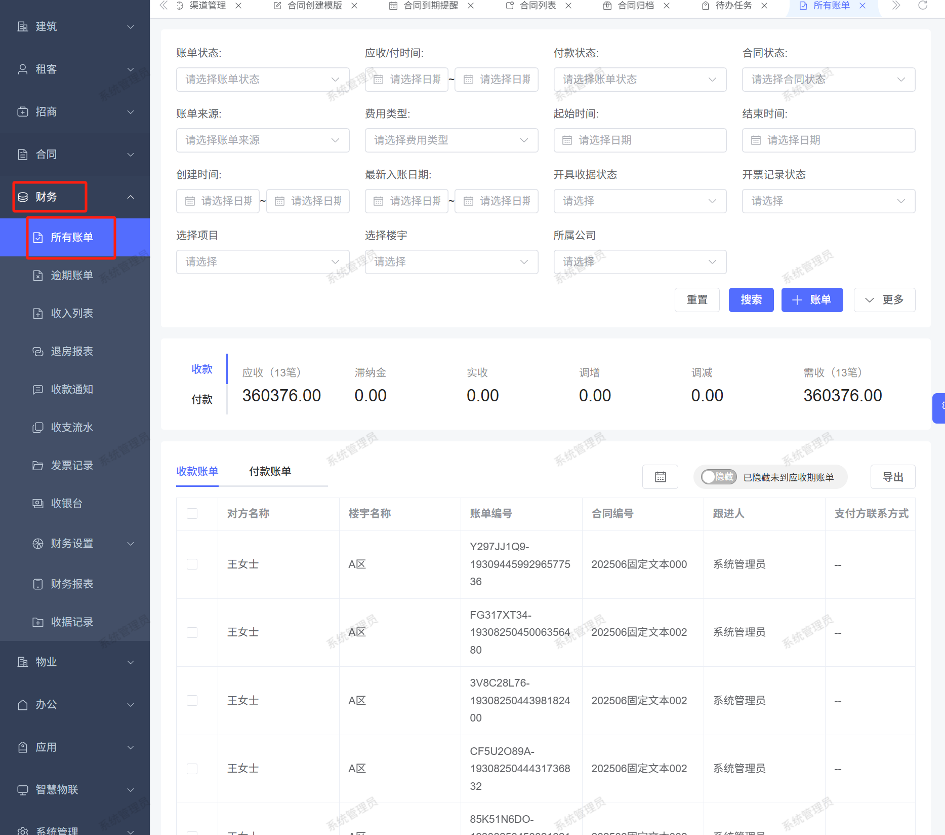Open 收银台 from the sidebar
Screen dimensions: 945x835
click(66, 503)
